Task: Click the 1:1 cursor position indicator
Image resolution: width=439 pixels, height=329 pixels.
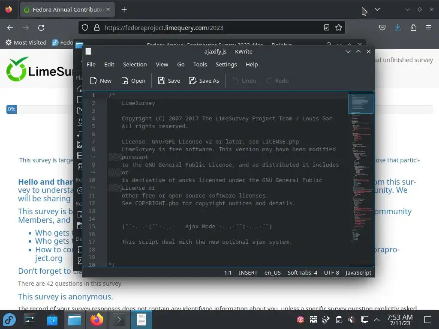Action: [x=228, y=272]
